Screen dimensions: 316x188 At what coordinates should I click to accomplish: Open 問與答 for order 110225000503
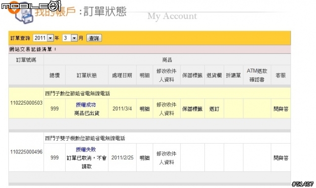click(281, 109)
